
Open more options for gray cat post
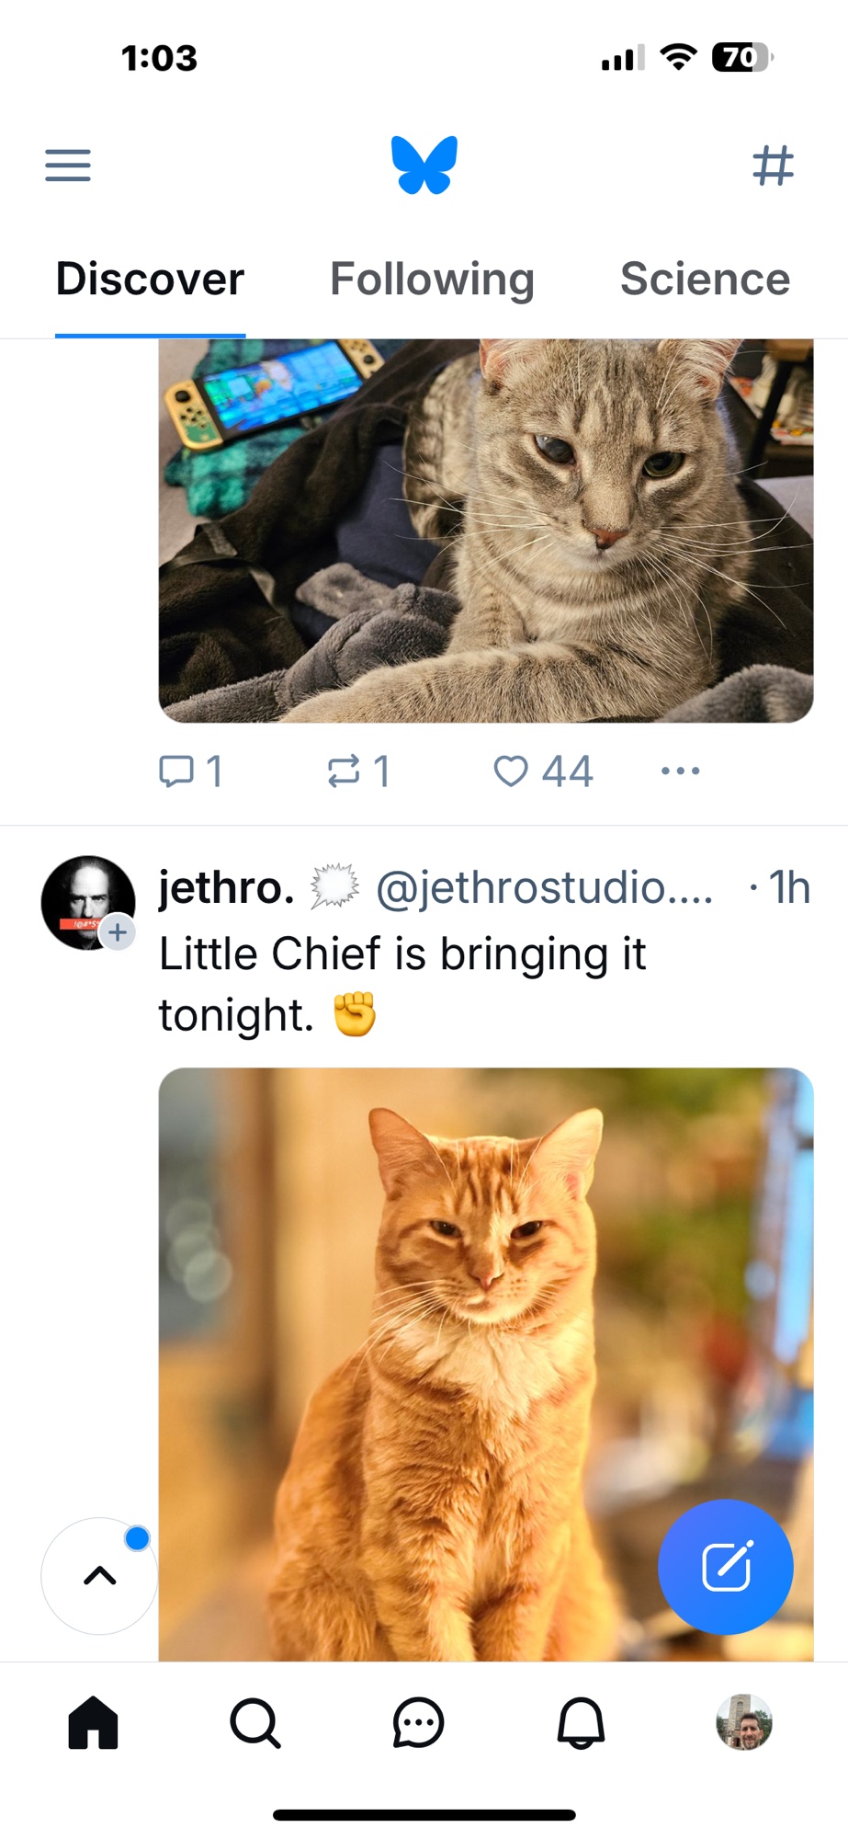(x=680, y=771)
